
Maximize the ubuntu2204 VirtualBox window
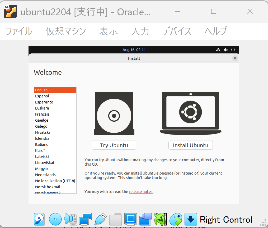point(214,11)
